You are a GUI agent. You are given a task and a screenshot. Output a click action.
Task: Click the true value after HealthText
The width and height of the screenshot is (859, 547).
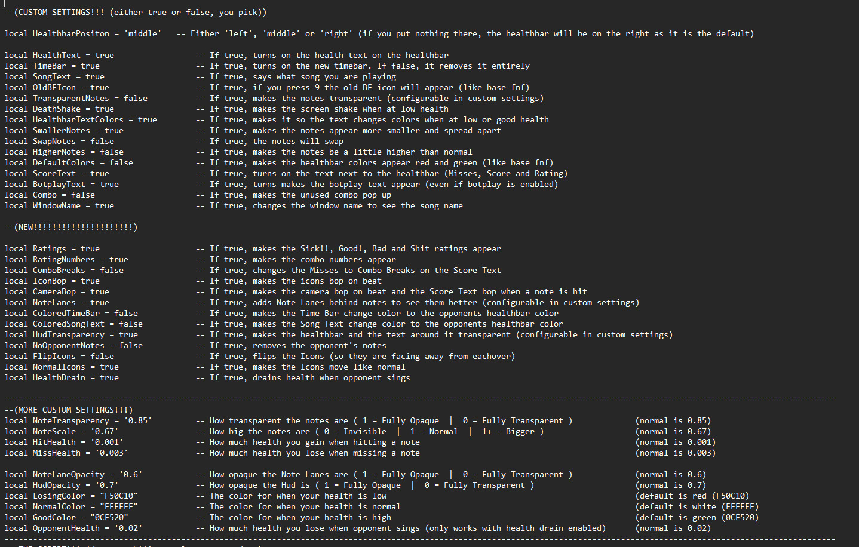105,56
